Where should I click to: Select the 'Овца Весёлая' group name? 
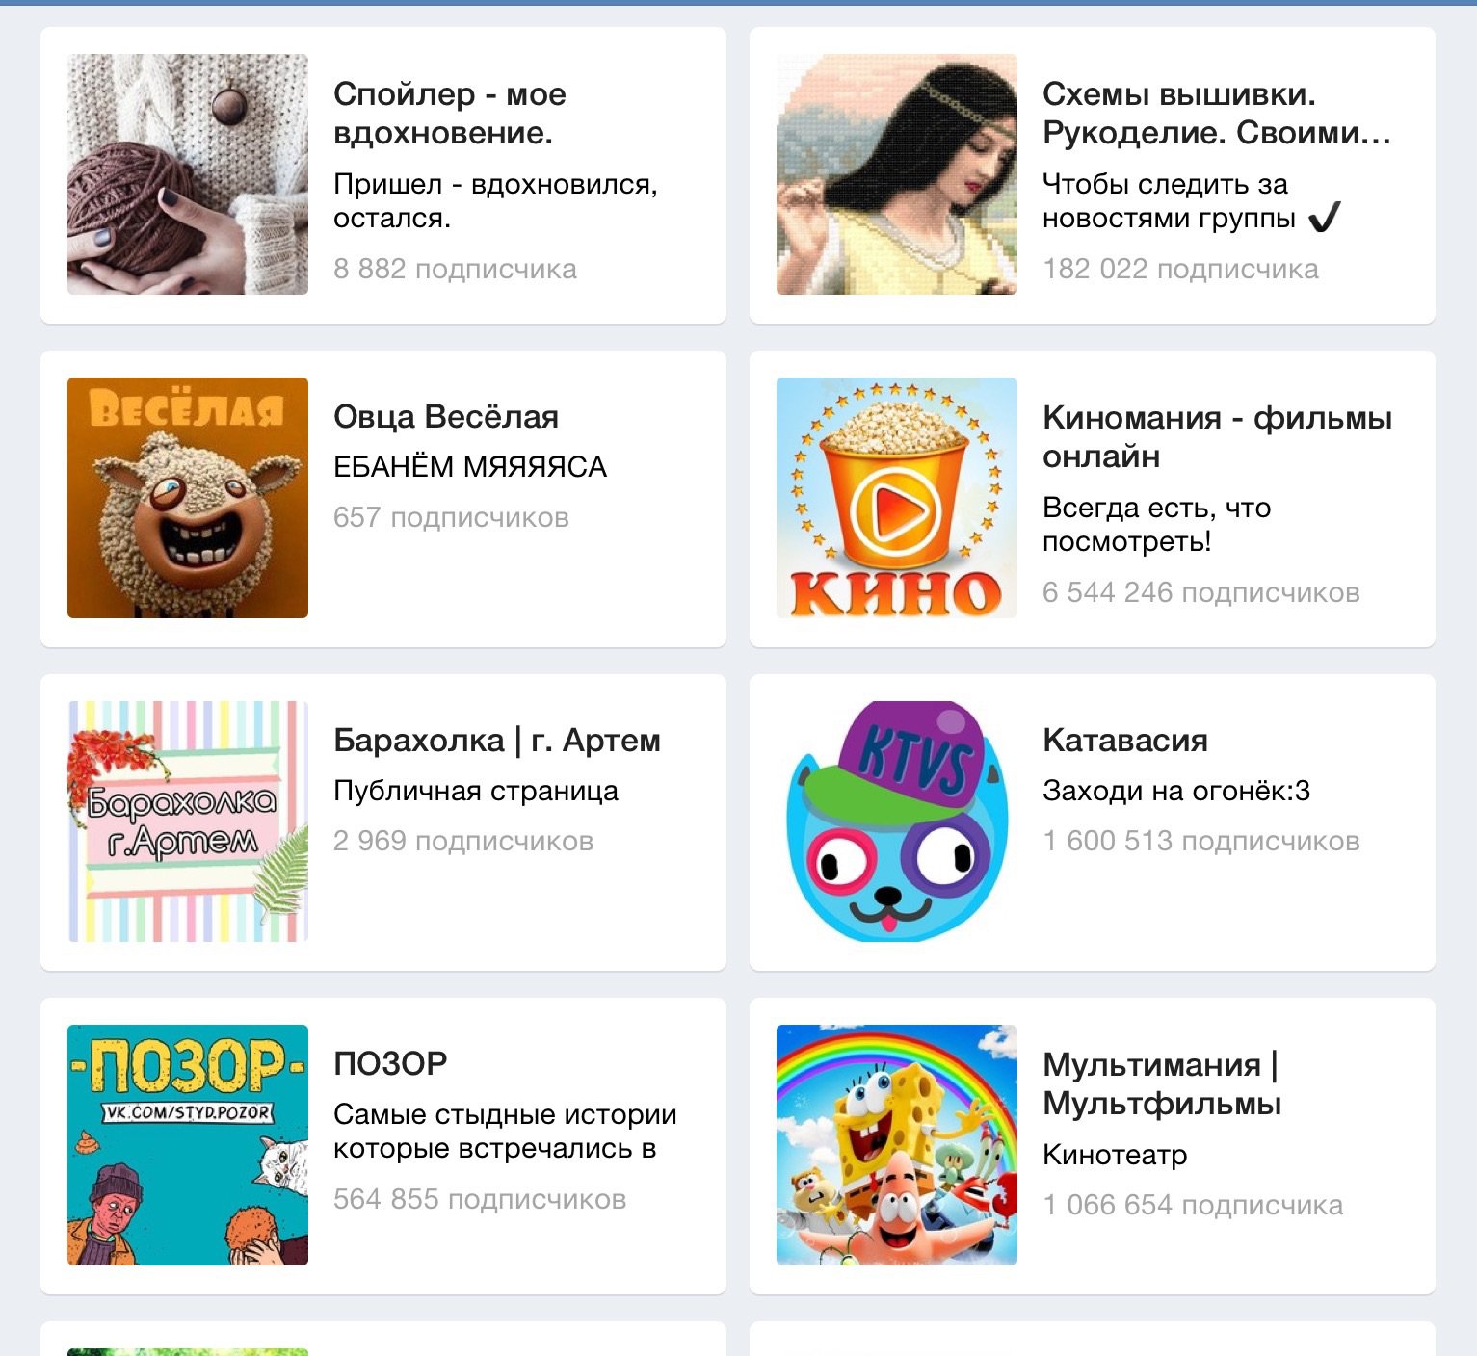(446, 417)
